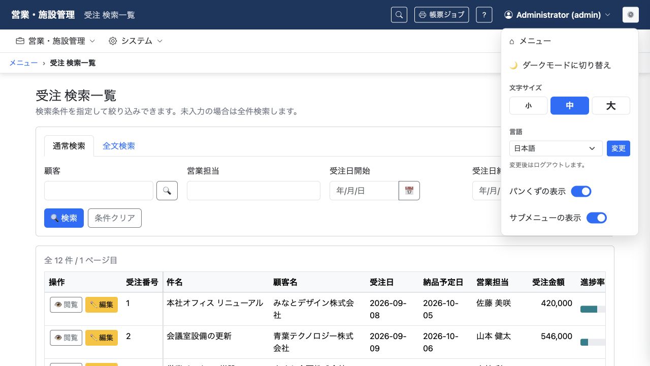This screenshot has height=366, width=650.
Task: Expand the 営業・施設管理 navigation menu
Action: coord(55,41)
